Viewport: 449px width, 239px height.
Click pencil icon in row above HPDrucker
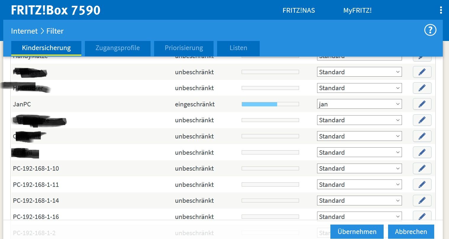click(x=422, y=72)
